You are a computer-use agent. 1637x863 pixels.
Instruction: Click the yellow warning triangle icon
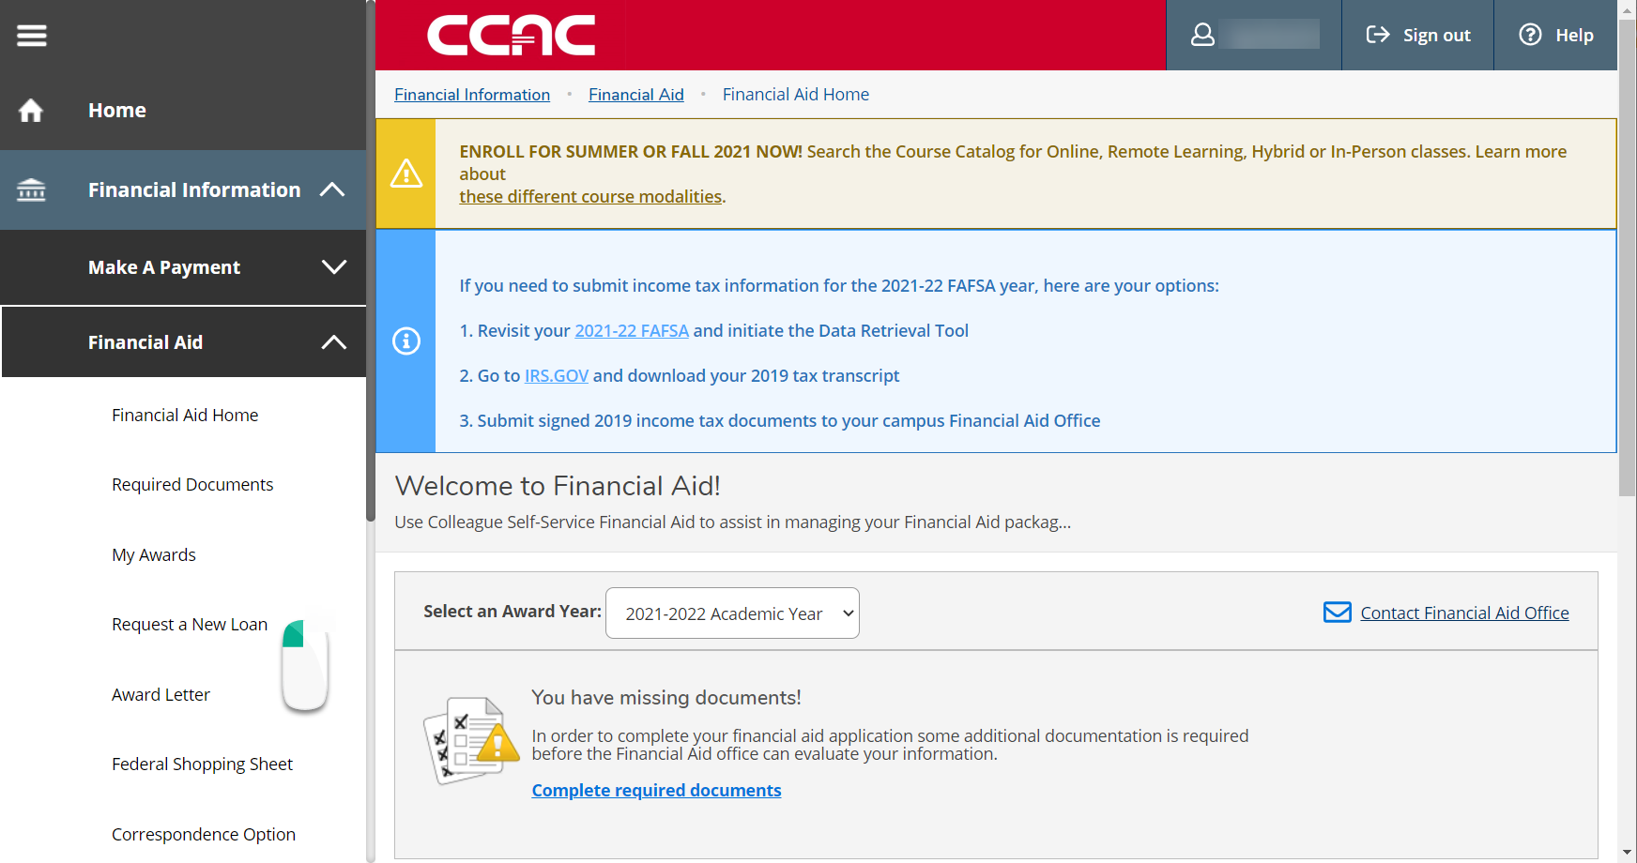405,174
